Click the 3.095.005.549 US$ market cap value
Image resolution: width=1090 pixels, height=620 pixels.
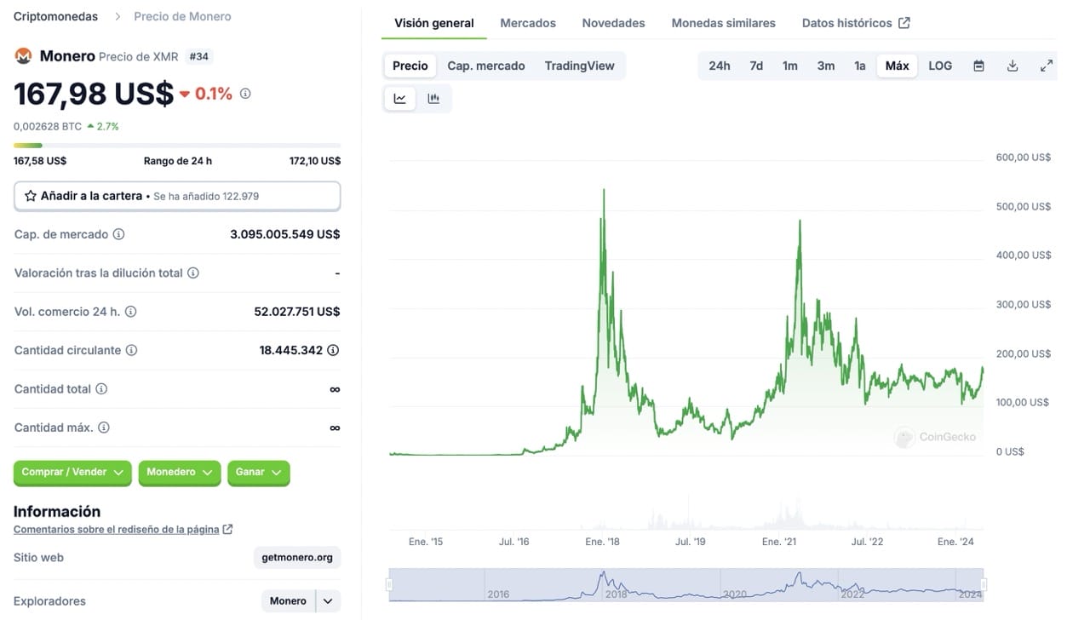pos(285,234)
